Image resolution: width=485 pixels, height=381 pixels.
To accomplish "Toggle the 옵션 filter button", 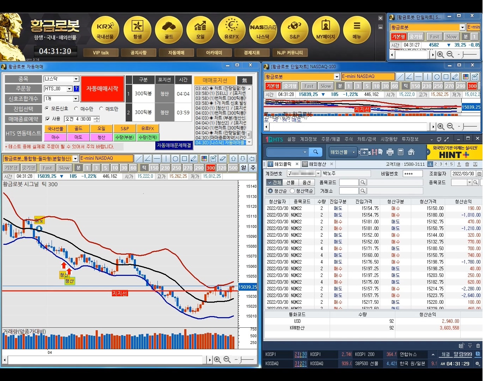I will 307,182.
